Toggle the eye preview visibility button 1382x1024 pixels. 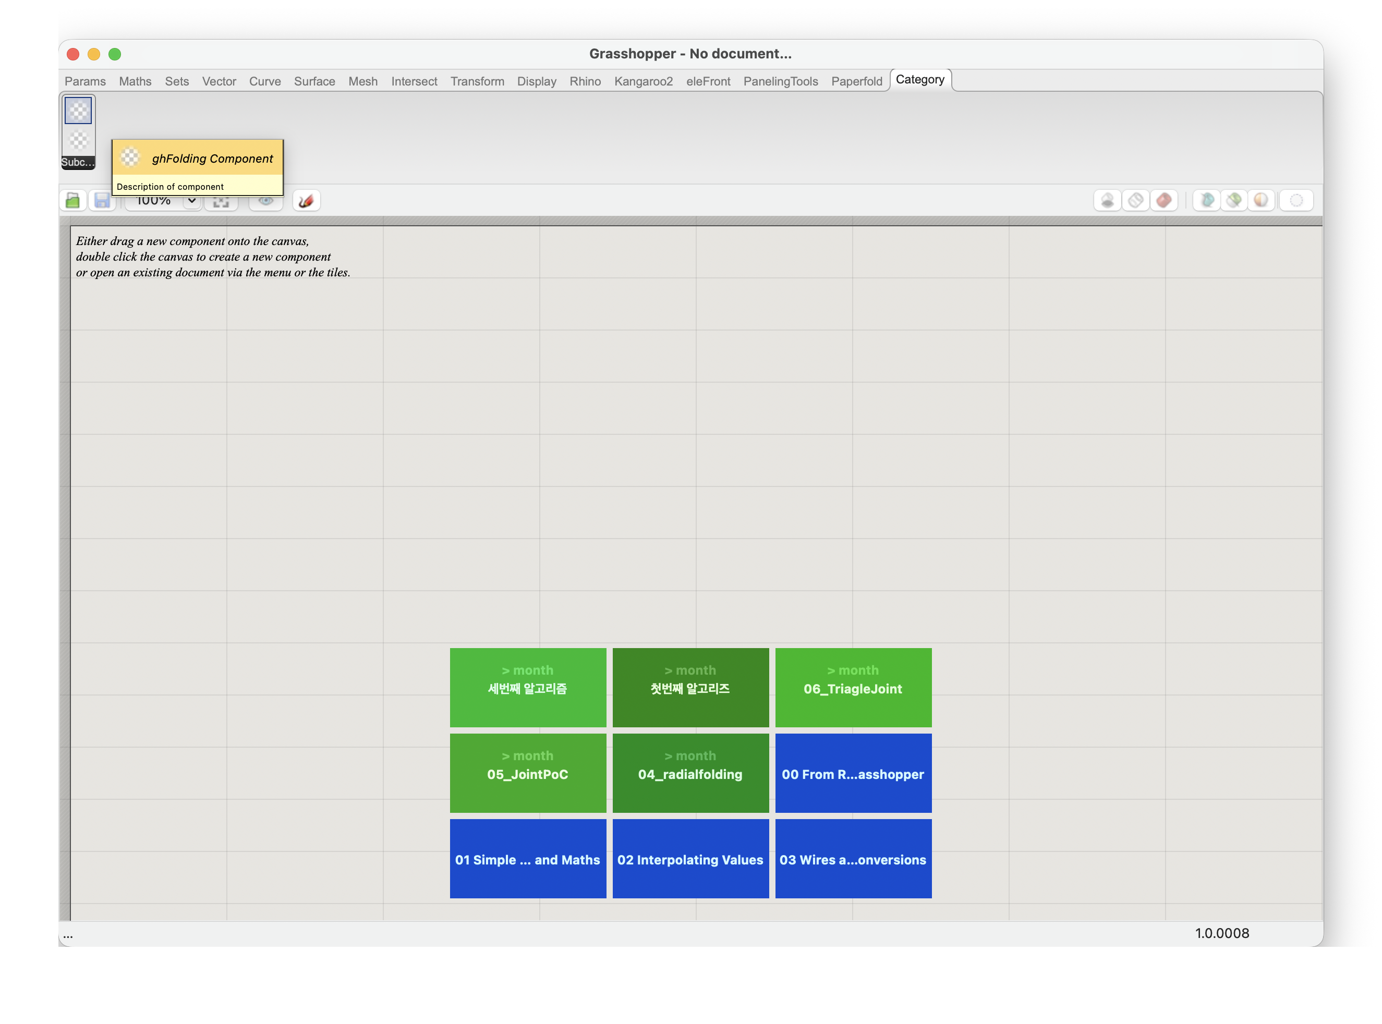click(x=266, y=201)
